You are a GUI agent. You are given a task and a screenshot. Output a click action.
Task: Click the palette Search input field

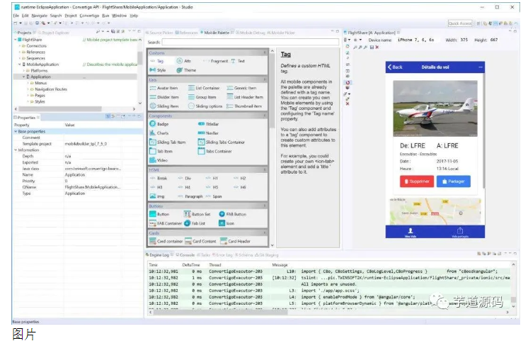coord(250,42)
